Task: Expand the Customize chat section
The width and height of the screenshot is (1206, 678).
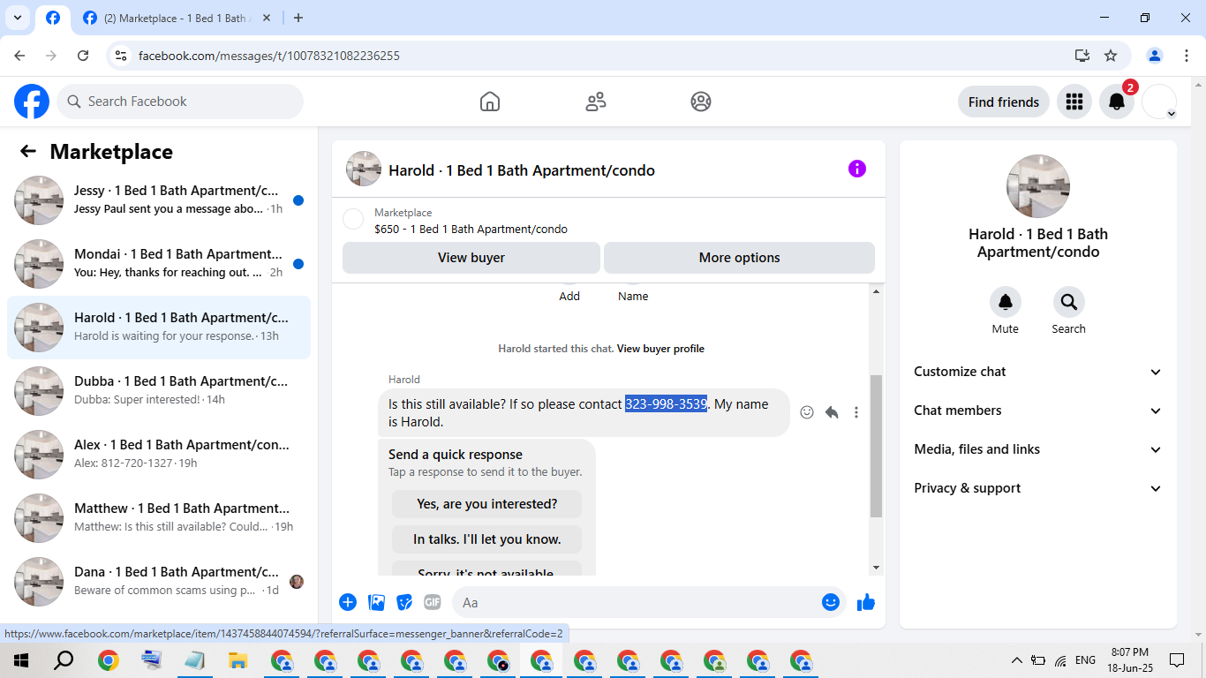Action: (x=1038, y=372)
